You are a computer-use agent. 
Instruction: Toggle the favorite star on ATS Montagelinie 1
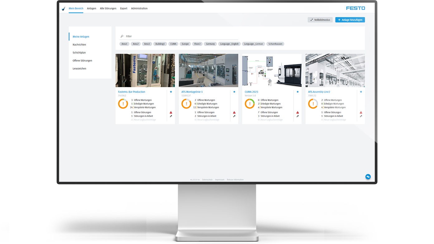coord(234,91)
